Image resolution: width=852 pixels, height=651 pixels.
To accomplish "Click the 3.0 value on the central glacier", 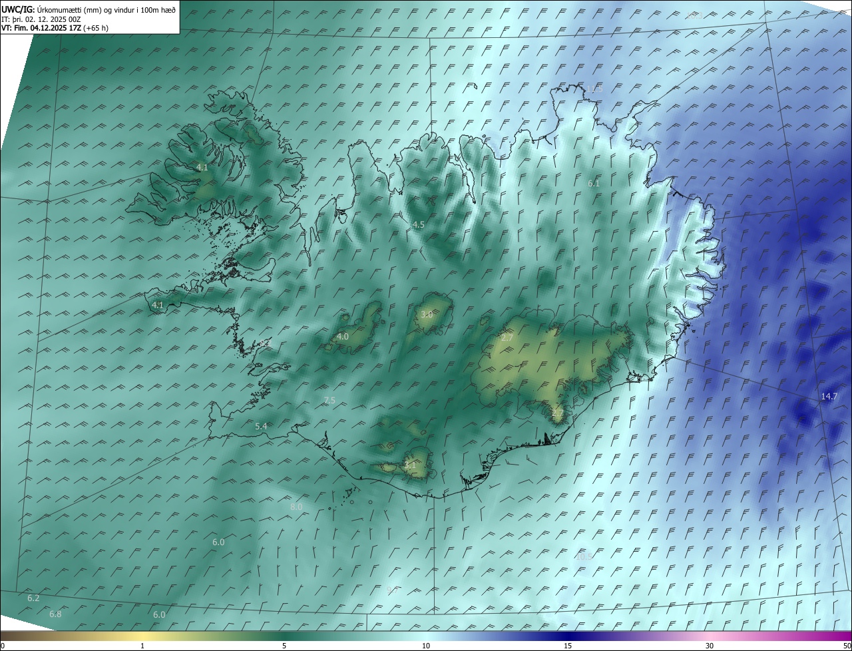I will click(427, 314).
